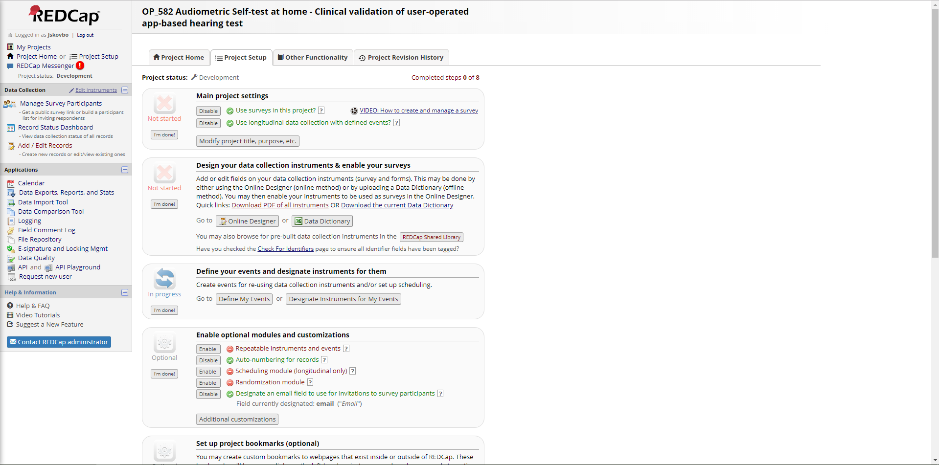Open REDCap Messenger from sidebar

point(46,66)
